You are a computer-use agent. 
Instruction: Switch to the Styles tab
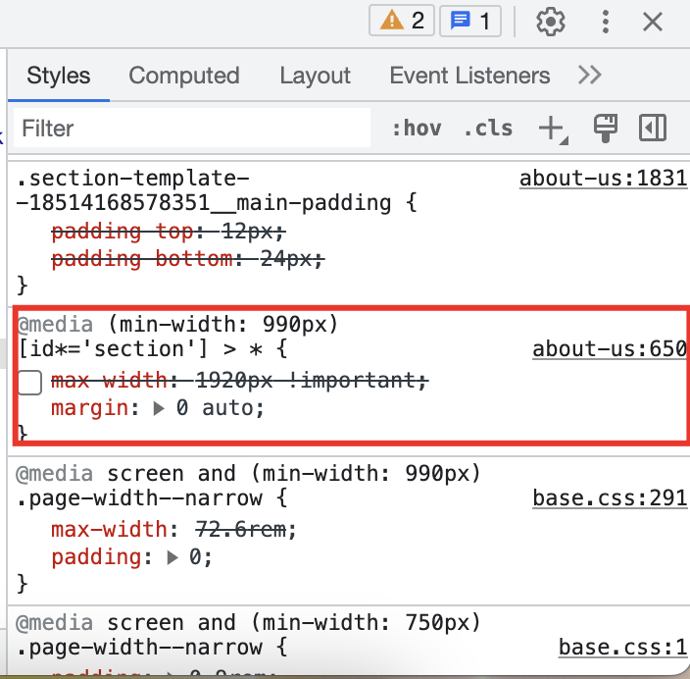click(x=59, y=76)
